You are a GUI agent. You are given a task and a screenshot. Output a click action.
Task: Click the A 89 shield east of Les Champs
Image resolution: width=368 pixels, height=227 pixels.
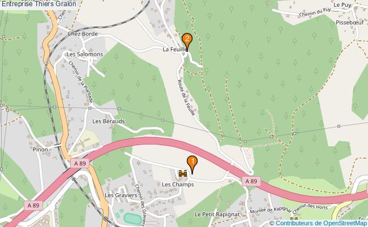point(251,181)
